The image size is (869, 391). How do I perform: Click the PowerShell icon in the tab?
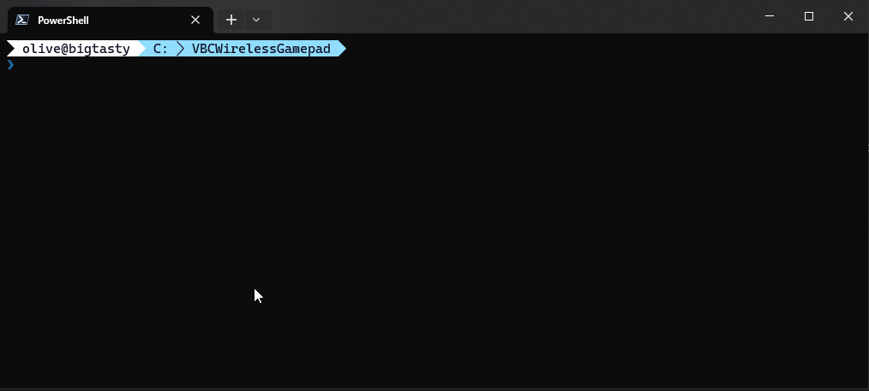22,20
